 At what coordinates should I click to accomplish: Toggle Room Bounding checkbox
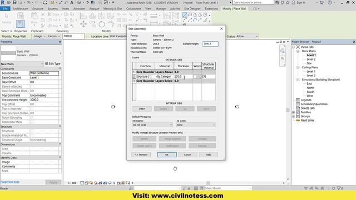click(32, 117)
